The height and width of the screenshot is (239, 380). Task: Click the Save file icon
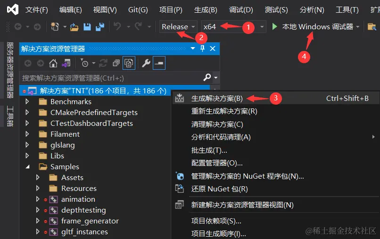(87, 27)
